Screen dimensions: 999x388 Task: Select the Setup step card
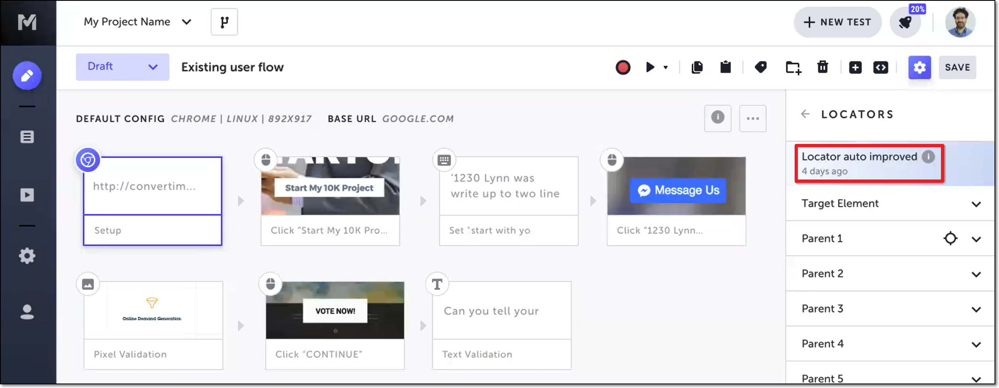tap(152, 201)
